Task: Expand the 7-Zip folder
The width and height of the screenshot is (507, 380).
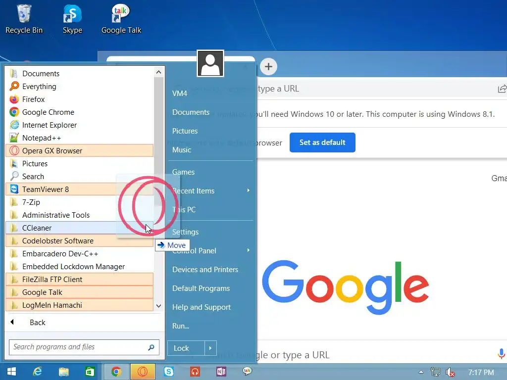Action: tap(79, 202)
